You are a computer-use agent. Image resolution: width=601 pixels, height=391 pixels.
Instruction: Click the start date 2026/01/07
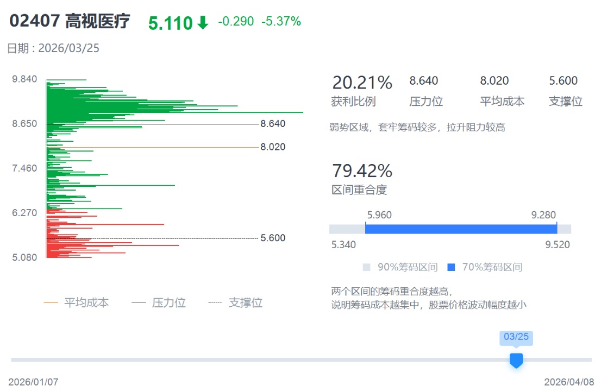(x=33, y=382)
